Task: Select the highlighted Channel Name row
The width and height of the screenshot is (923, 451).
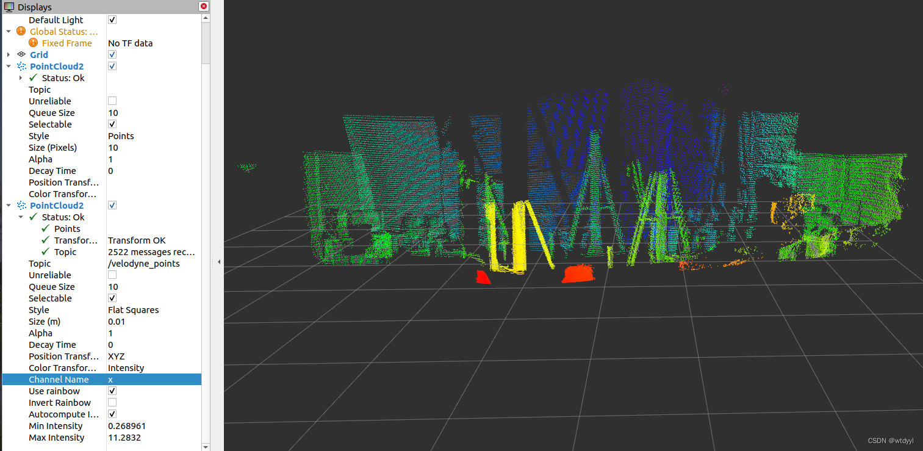Action: pos(102,379)
